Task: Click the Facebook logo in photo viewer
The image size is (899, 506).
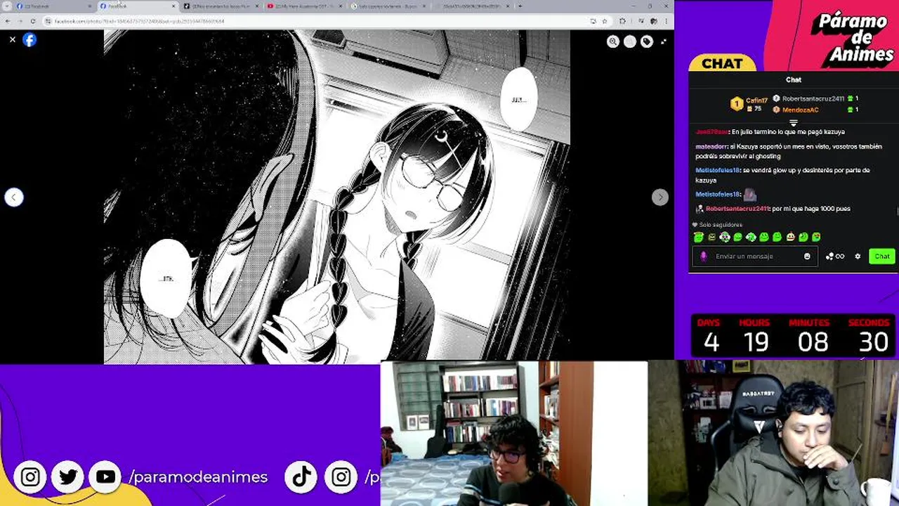Action: [29, 40]
